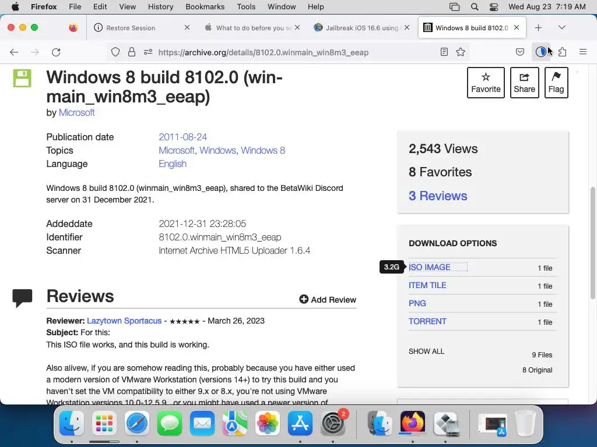Open the tracking protection shield icon
Screen dimensions: 597x447
click(x=115, y=52)
